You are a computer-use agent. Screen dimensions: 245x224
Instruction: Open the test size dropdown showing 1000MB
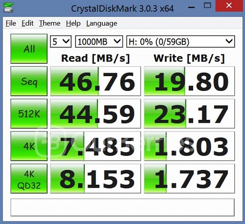(99, 42)
